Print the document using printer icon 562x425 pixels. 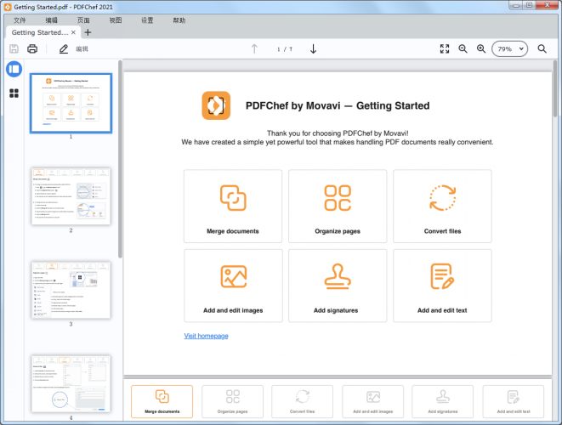click(x=32, y=48)
